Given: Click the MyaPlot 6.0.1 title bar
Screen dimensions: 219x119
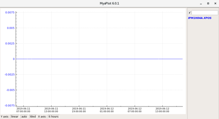Looking at the screenshot, I should click(109, 3).
